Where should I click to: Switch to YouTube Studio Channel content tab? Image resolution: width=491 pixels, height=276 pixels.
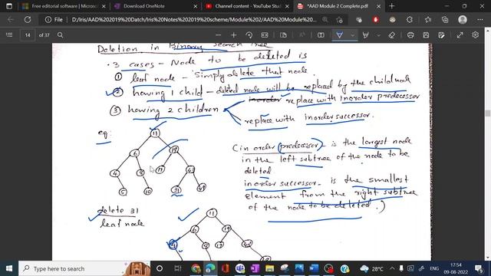(x=247, y=6)
